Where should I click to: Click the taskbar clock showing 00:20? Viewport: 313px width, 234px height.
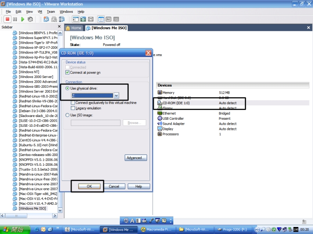click(x=305, y=229)
